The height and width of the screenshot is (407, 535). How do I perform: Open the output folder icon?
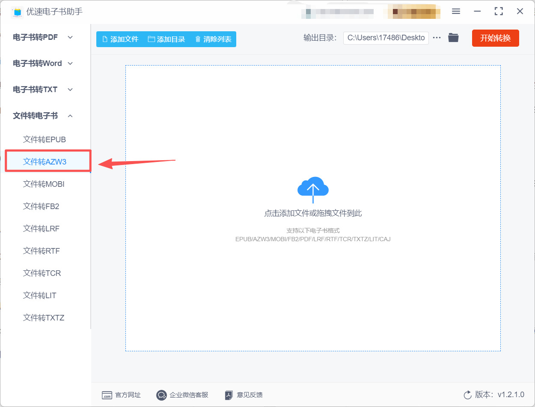pos(453,38)
